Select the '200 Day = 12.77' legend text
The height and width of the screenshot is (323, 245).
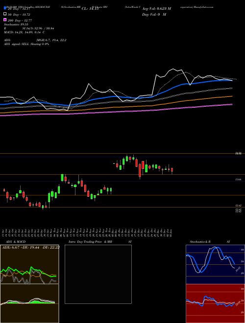click(x=20, y=21)
